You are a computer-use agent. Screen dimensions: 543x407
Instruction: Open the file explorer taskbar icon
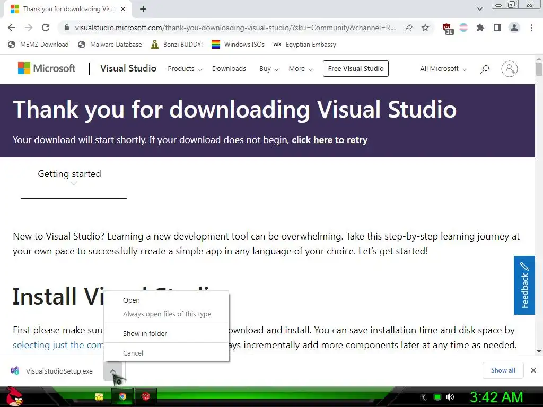pyautogui.click(x=99, y=396)
